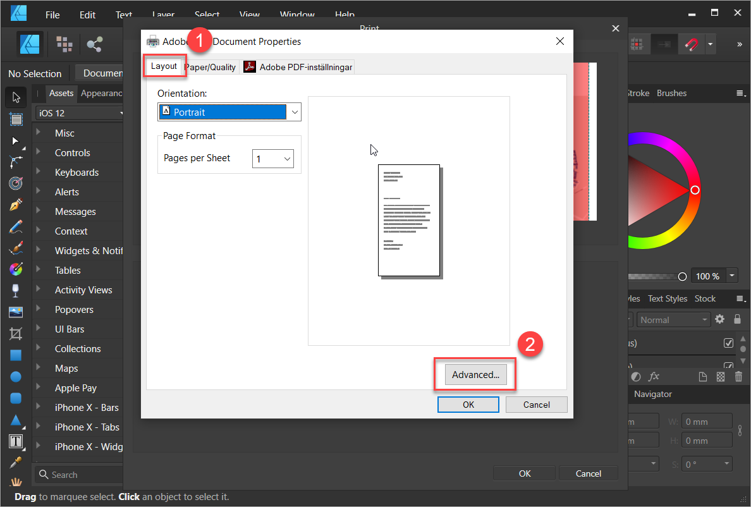
Task: Select the Pen tool in toolbar
Action: [16, 204]
